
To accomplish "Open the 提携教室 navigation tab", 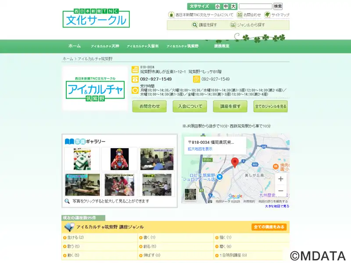I will [222, 46].
